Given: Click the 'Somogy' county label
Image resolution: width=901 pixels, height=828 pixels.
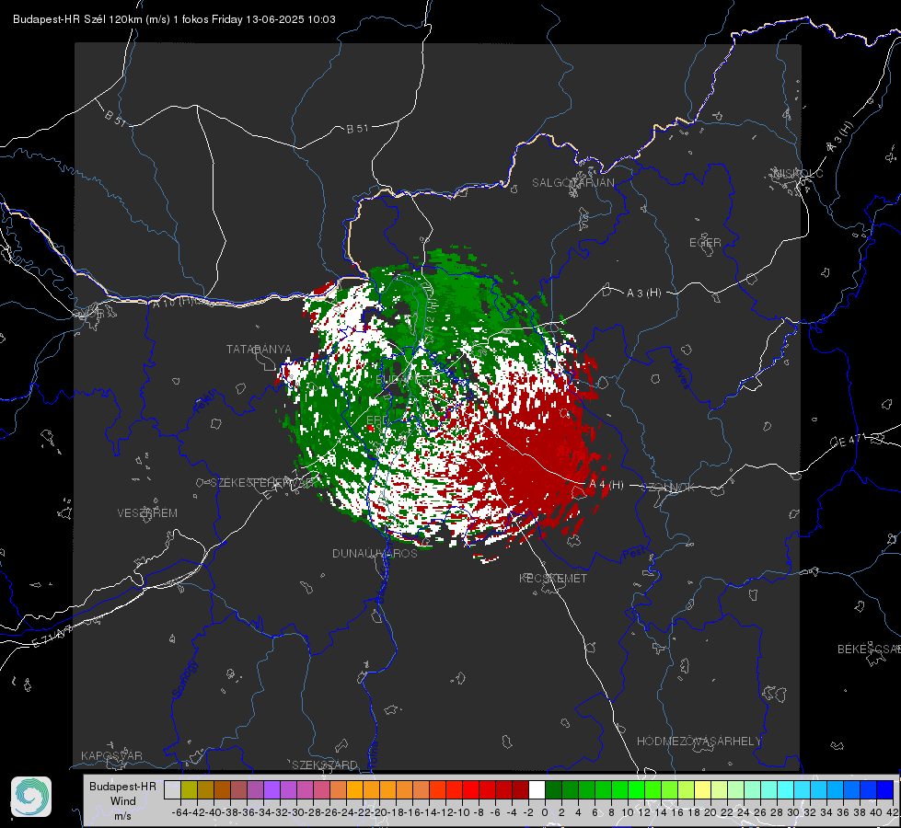Looking at the screenshot, I should (186, 679).
